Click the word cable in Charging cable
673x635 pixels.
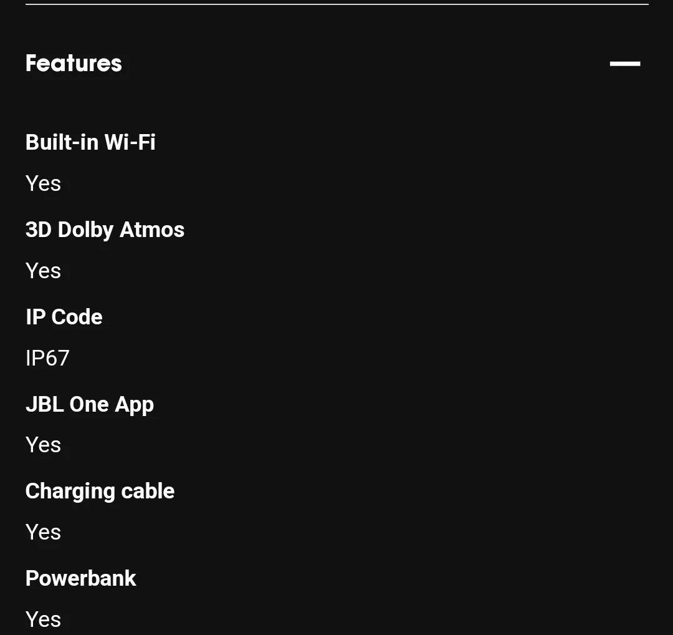click(x=148, y=491)
